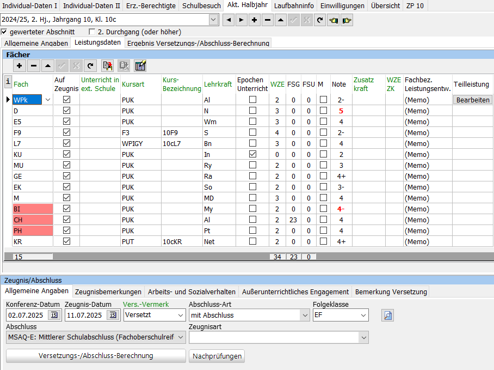The height and width of the screenshot is (370, 494).
Task: Click Bearbeiten button in Teilleistung column
Action: (473, 100)
